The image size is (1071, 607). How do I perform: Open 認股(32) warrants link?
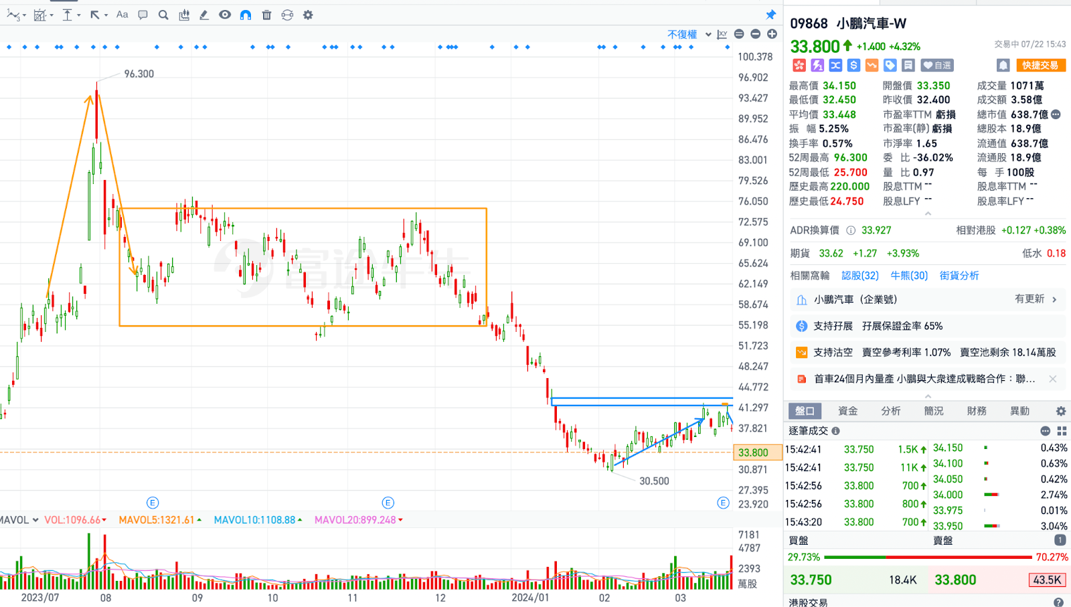(860, 275)
